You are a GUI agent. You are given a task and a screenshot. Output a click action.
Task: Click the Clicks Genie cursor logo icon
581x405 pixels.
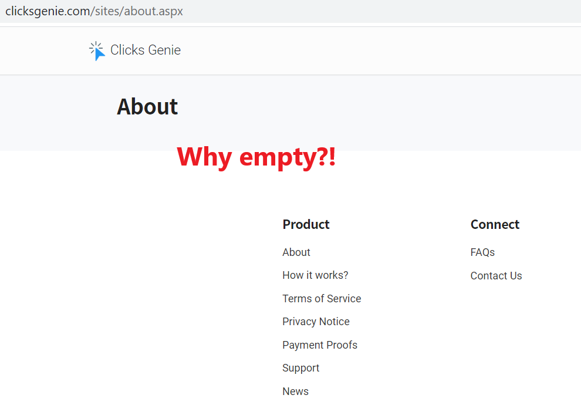click(97, 50)
